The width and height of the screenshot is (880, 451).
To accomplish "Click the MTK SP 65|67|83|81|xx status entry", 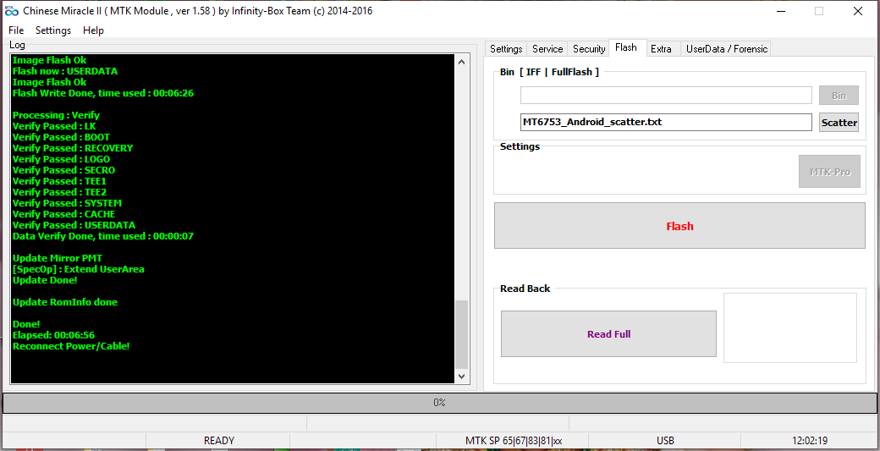I will click(514, 441).
